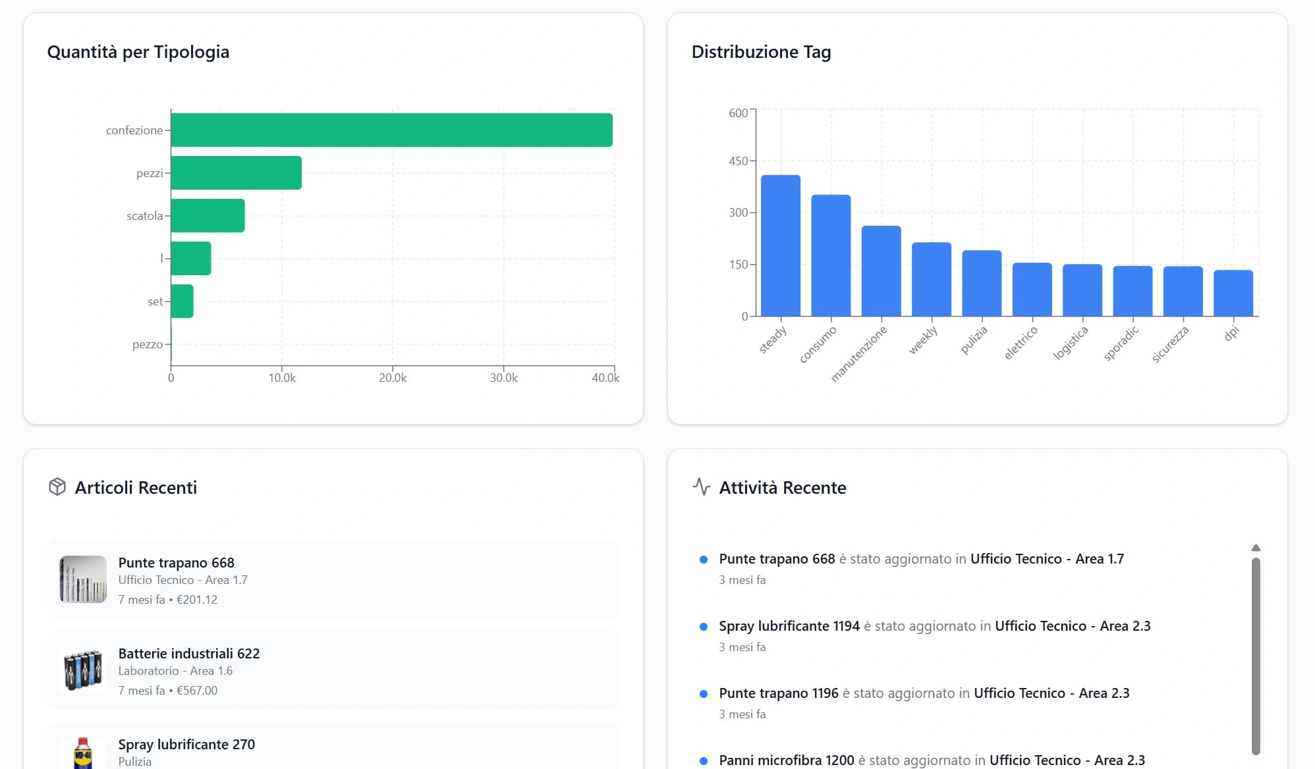This screenshot has width=1315, height=769.
Task: Select the manutenzione bar in tag chart
Action: 881,271
